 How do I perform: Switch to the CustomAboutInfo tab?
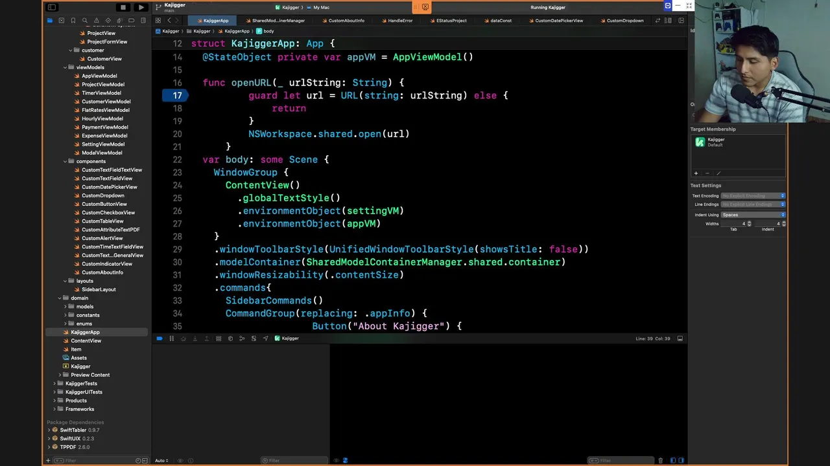click(342, 21)
